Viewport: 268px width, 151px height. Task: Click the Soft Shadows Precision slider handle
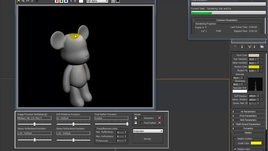point(74,124)
